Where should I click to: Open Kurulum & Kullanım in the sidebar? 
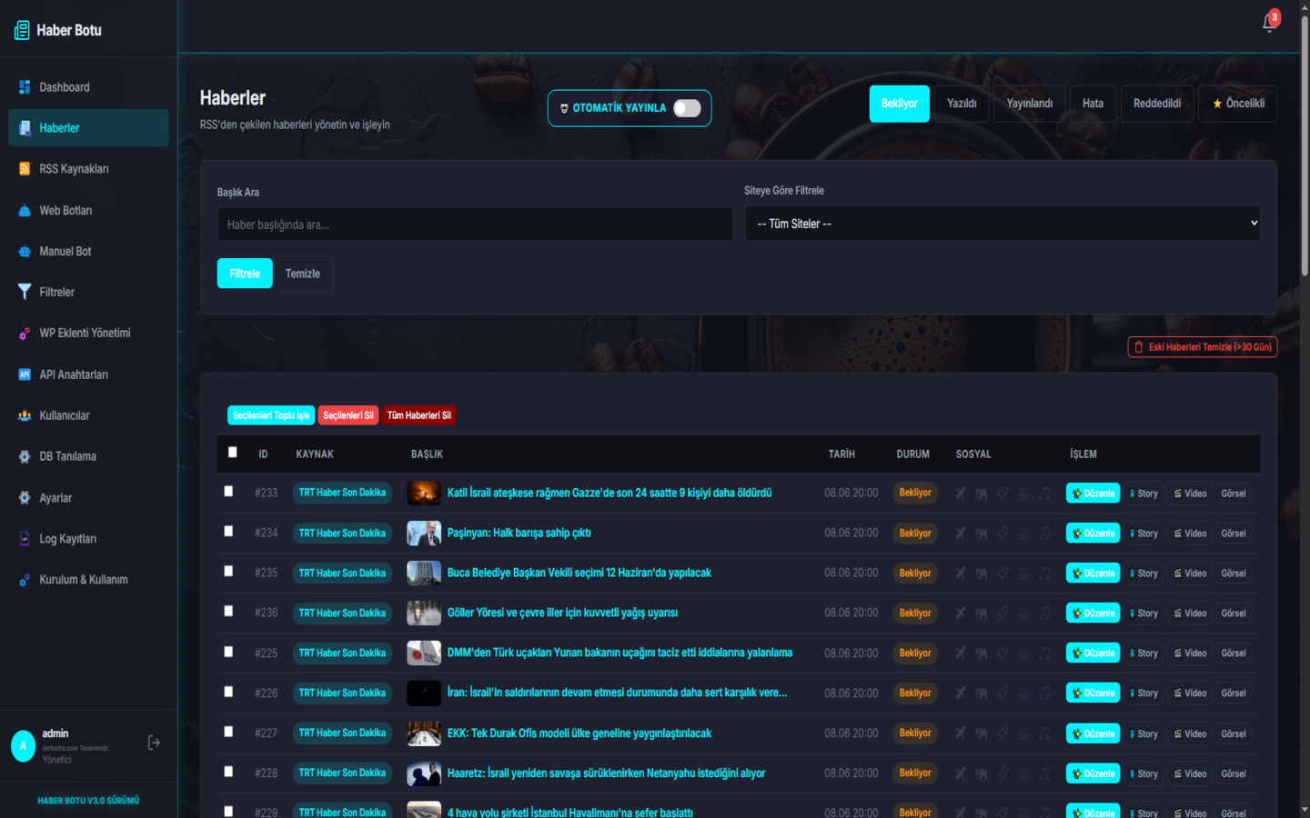pos(88,580)
